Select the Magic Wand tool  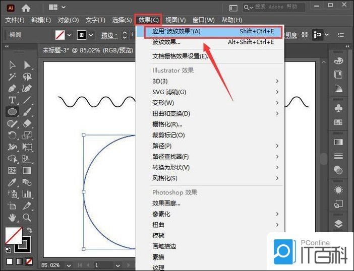point(12,77)
